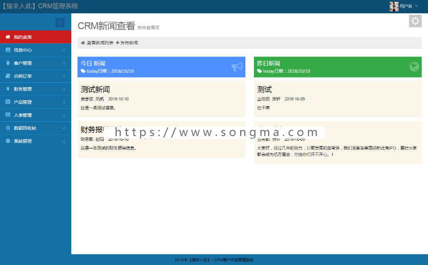Click the 昨日新闻 header title

269,63
